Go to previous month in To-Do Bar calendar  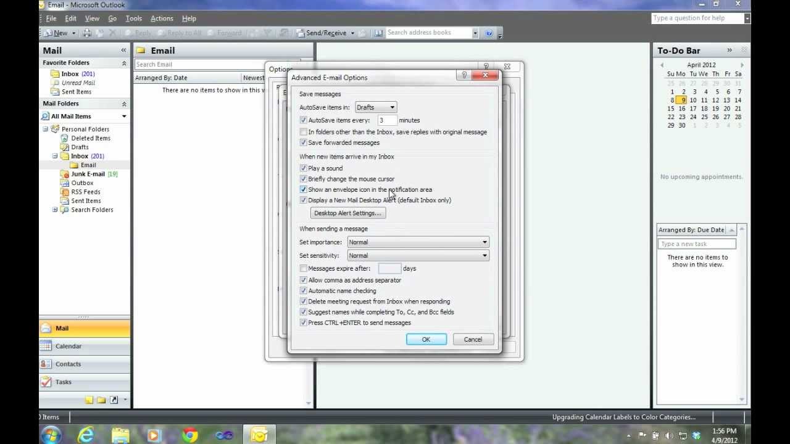[662, 65]
